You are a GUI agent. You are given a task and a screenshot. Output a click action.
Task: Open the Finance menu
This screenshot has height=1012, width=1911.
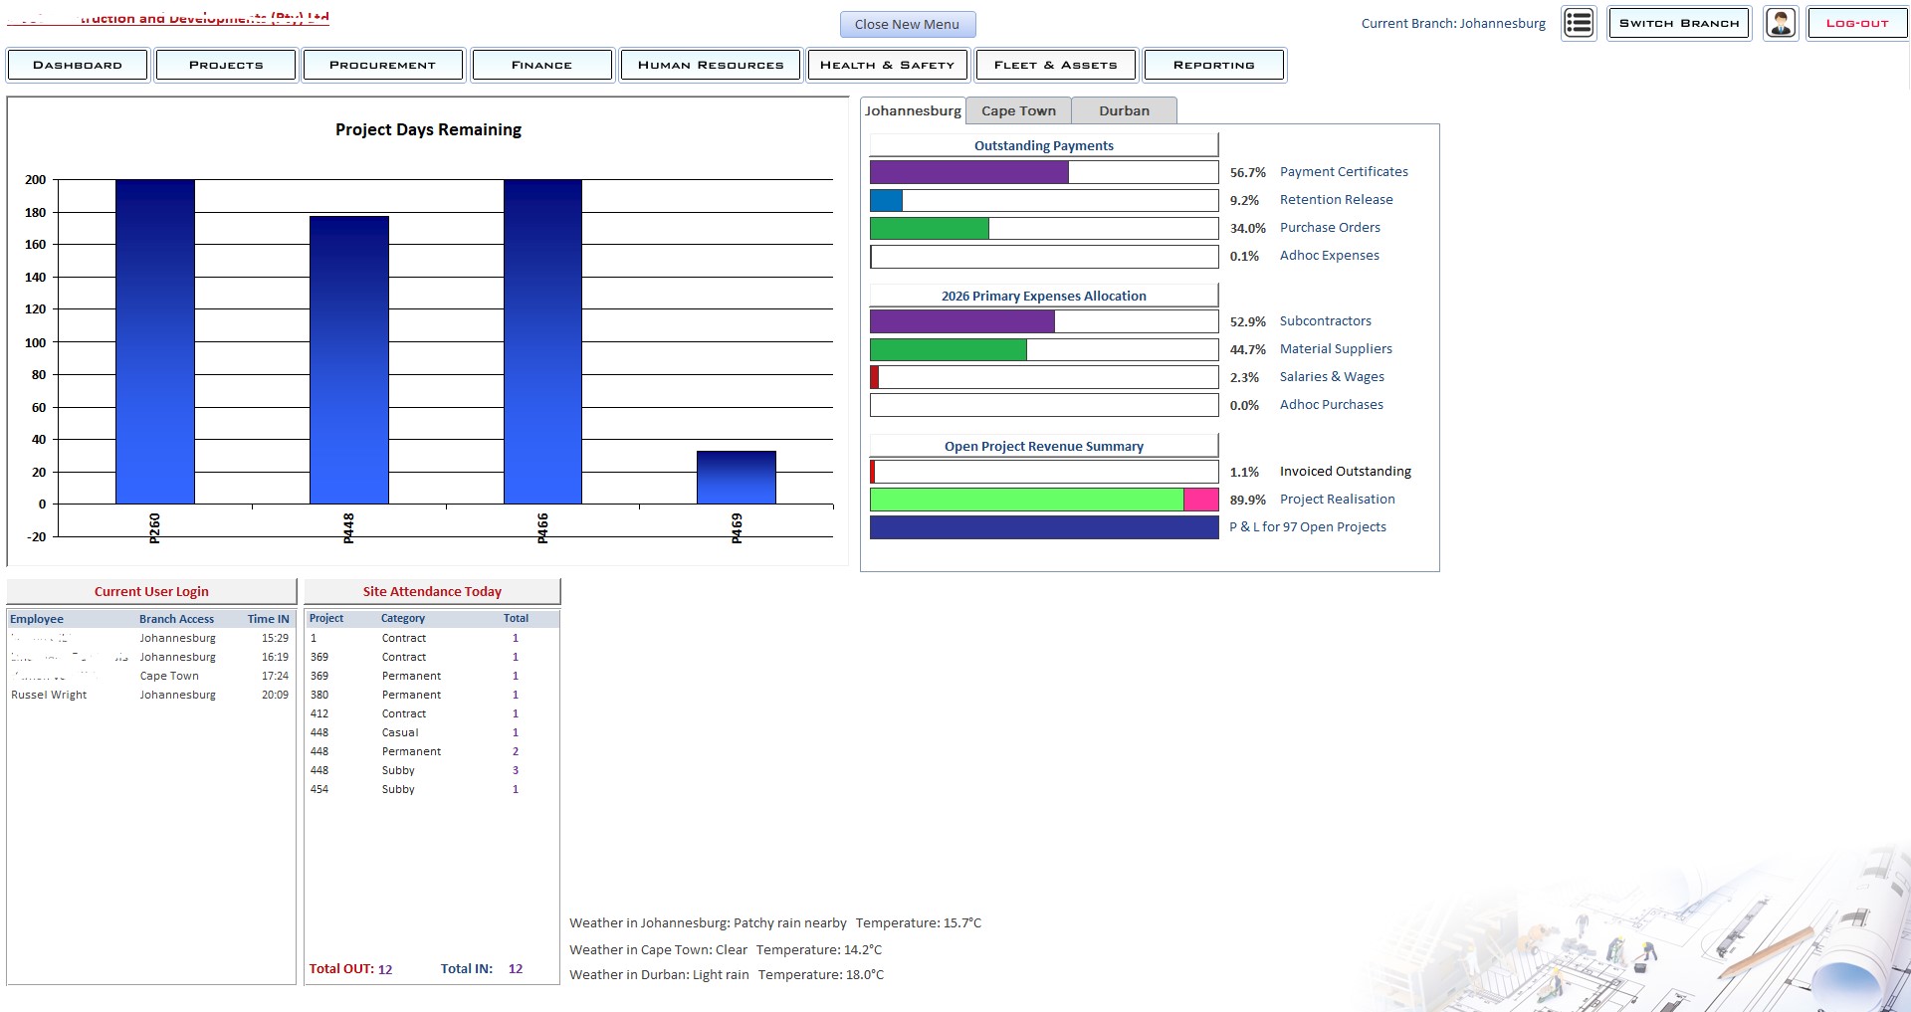pyautogui.click(x=541, y=65)
